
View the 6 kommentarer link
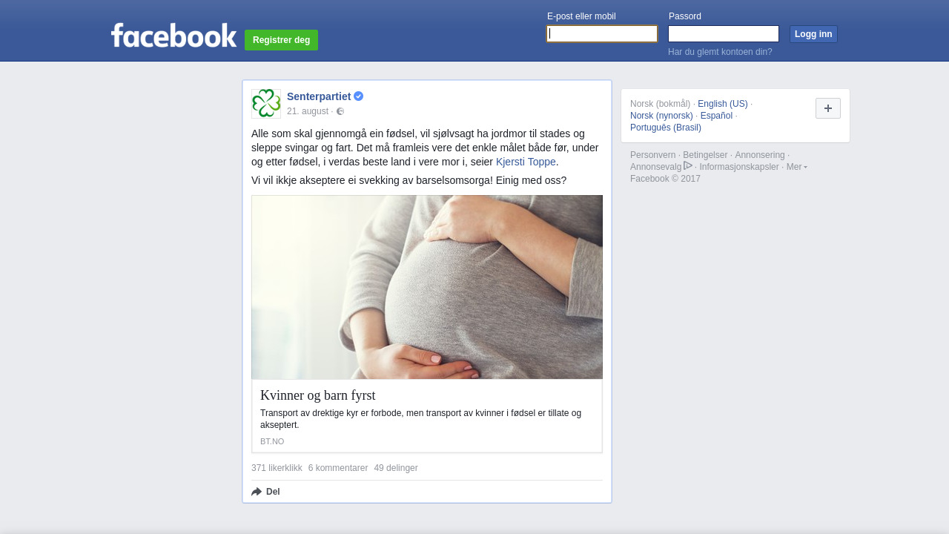pyautogui.click(x=338, y=468)
